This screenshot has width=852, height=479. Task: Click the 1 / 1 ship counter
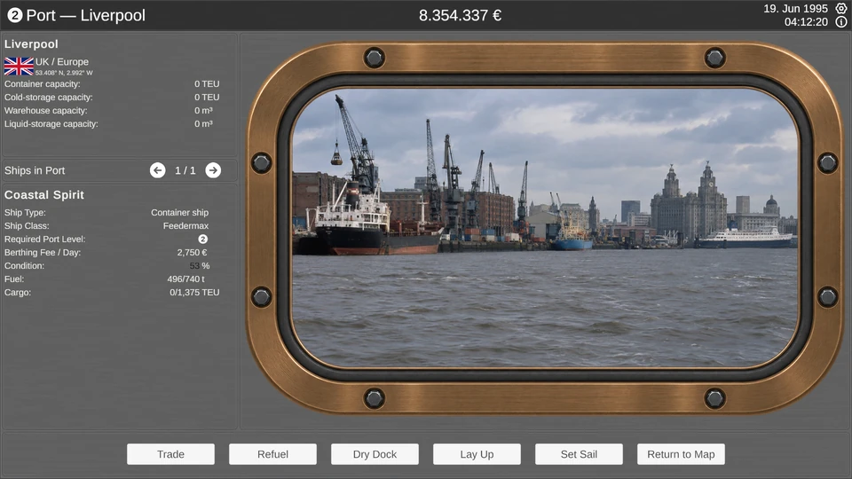coord(185,170)
